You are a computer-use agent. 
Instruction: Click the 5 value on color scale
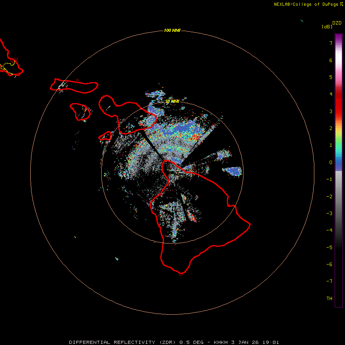point(331,77)
